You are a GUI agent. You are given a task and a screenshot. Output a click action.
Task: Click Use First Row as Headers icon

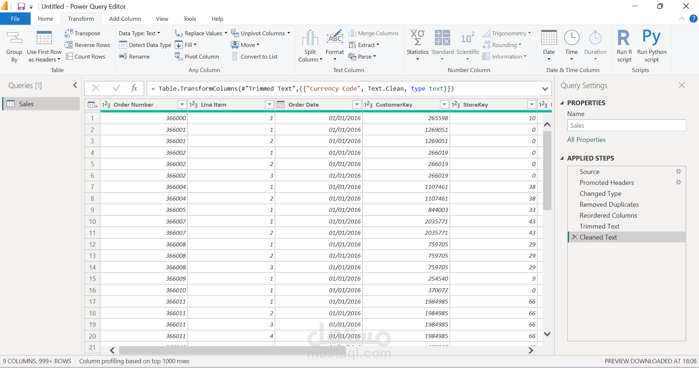[44, 38]
